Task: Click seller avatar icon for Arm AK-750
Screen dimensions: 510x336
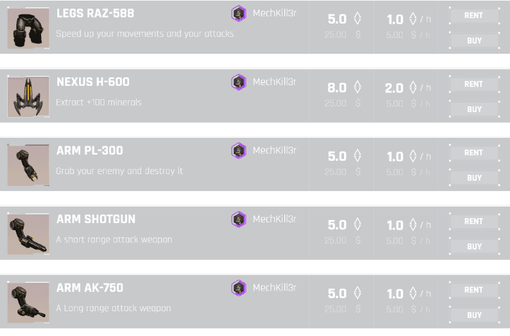Action: 239,288
